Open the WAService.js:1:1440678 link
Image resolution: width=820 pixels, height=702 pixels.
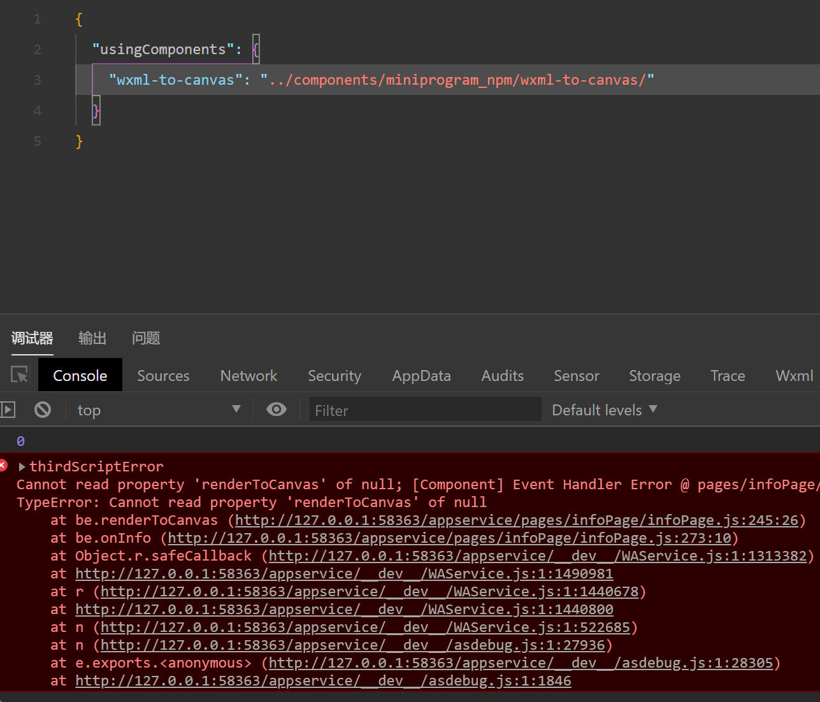click(x=370, y=592)
